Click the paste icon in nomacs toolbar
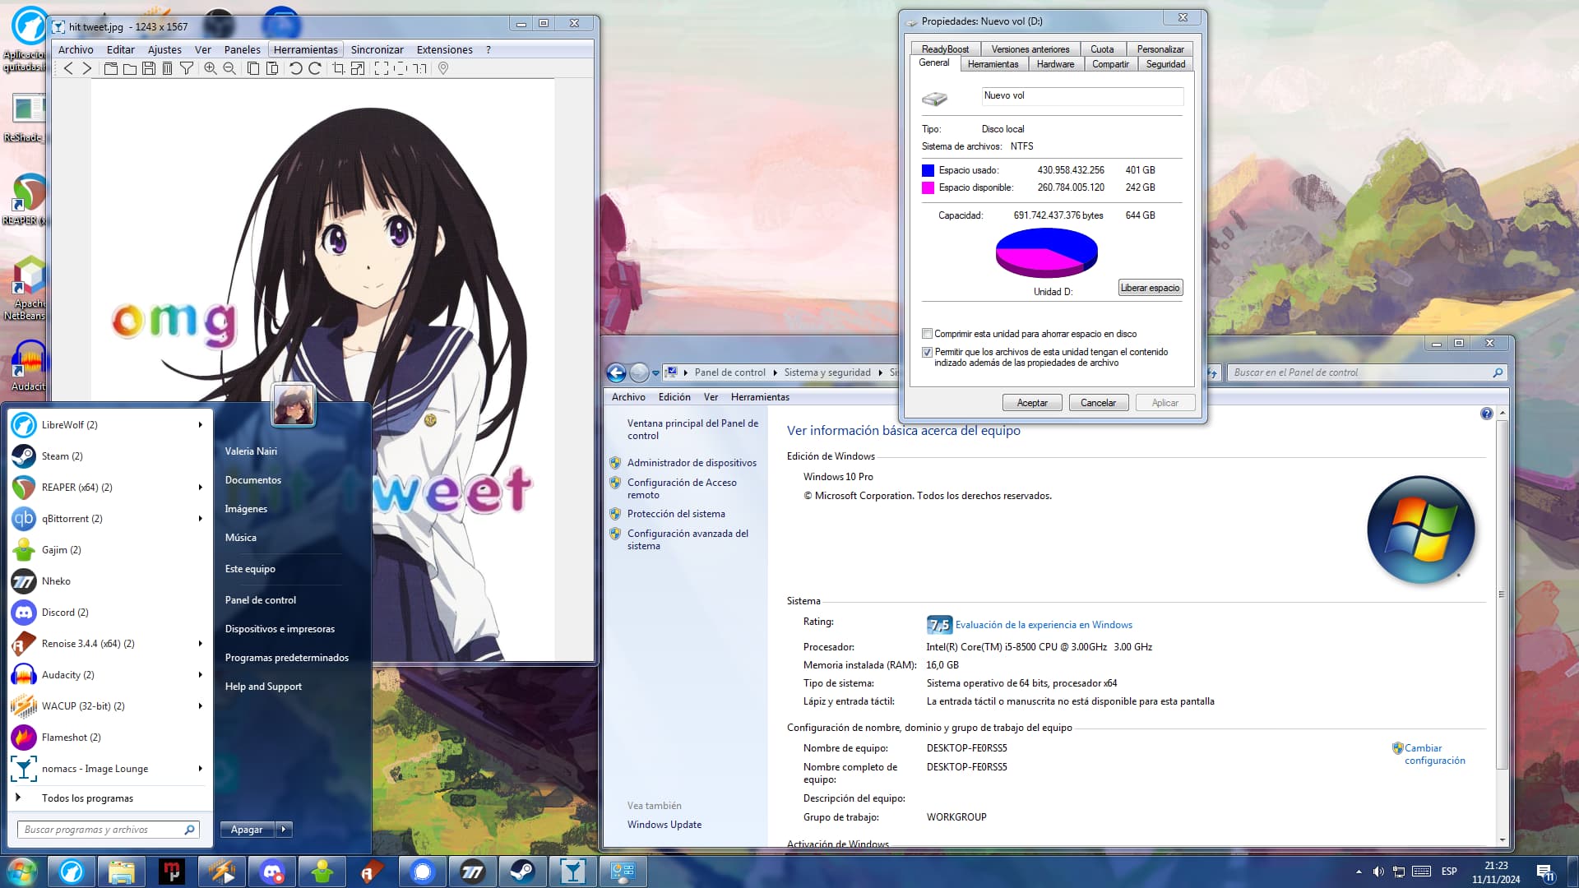The height and width of the screenshot is (888, 1579). point(272,68)
